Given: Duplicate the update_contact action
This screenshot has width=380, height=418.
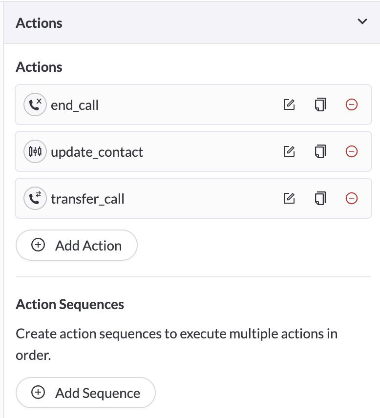Looking at the screenshot, I should 320,151.
